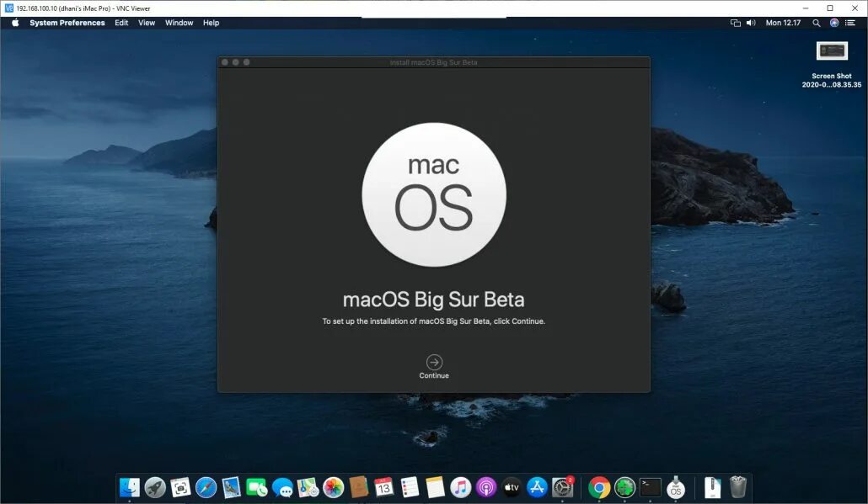Click the VNC Viewer title bar icon
This screenshot has width=868, height=504.
click(x=9, y=8)
